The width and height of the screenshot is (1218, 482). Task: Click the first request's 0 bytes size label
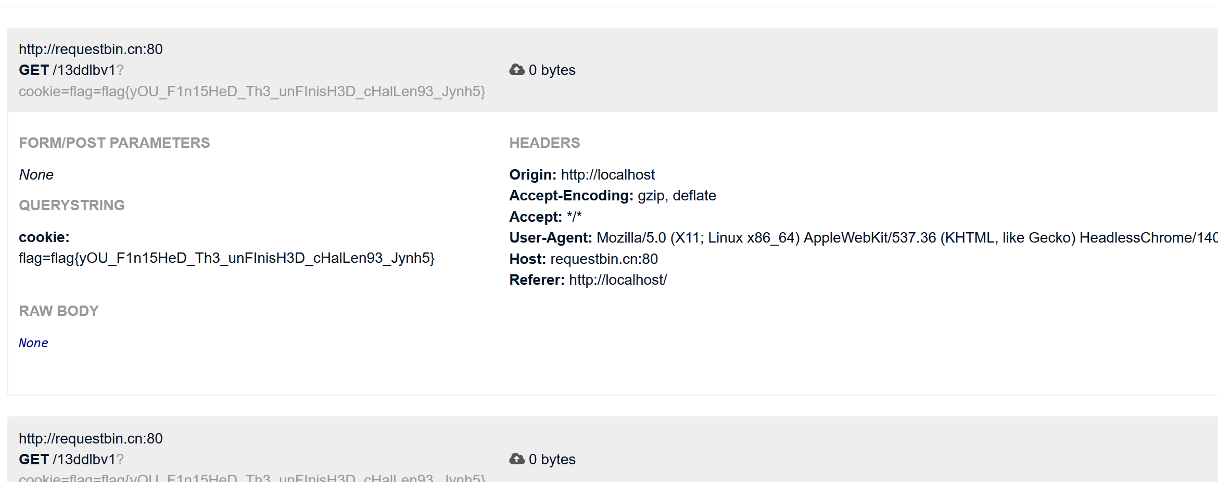click(x=552, y=70)
